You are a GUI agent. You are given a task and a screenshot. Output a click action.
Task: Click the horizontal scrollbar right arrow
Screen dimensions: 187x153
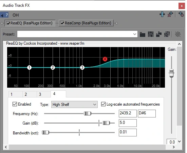tap(174, 147)
